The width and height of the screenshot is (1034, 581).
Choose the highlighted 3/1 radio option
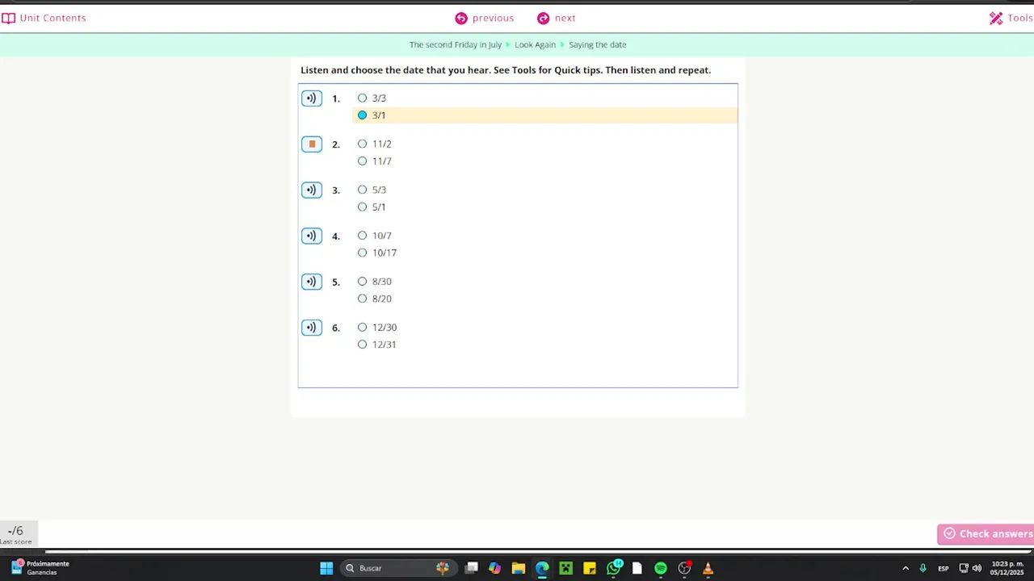click(362, 115)
